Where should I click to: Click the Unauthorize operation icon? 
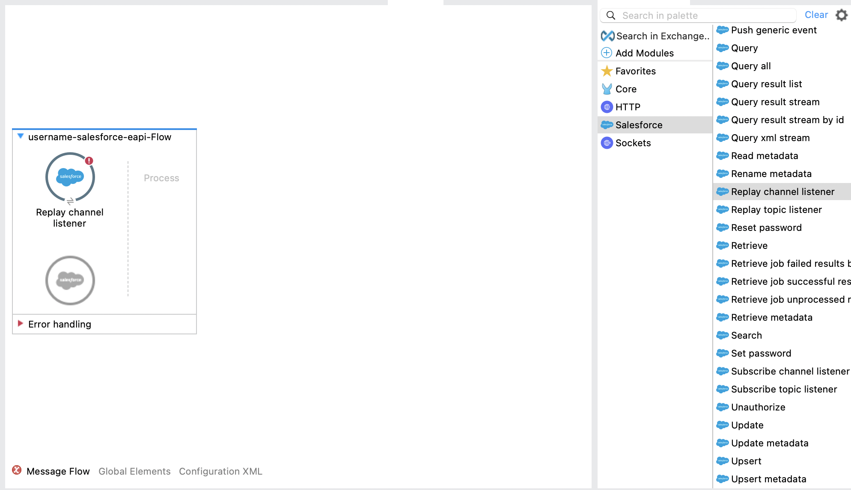point(723,407)
